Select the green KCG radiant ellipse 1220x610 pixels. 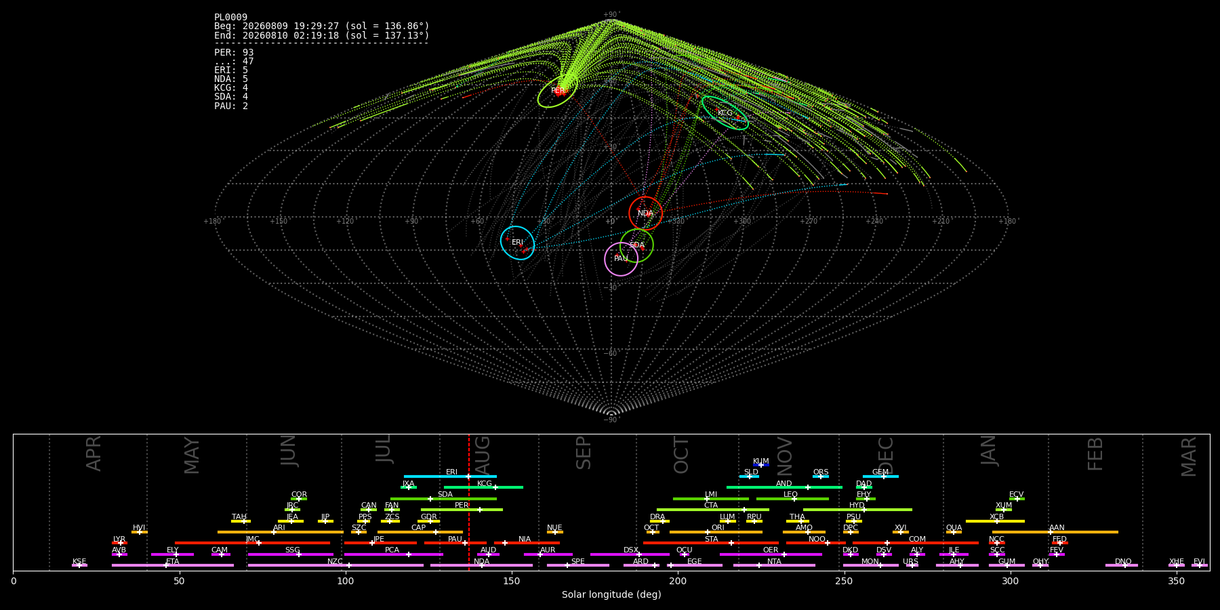725,113
